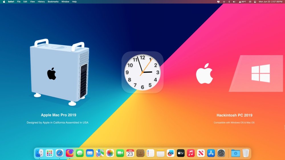Open Calendar showing 23 in Dock
The height and width of the screenshot is (160, 285).
[x=130, y=153]
